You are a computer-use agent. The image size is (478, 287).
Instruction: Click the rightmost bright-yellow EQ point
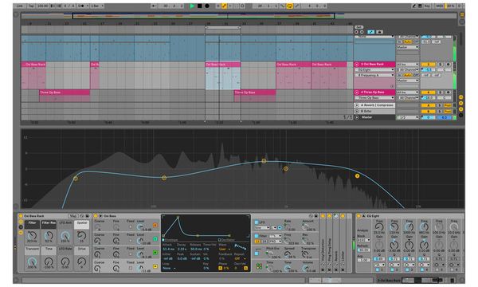click(357, 175)
